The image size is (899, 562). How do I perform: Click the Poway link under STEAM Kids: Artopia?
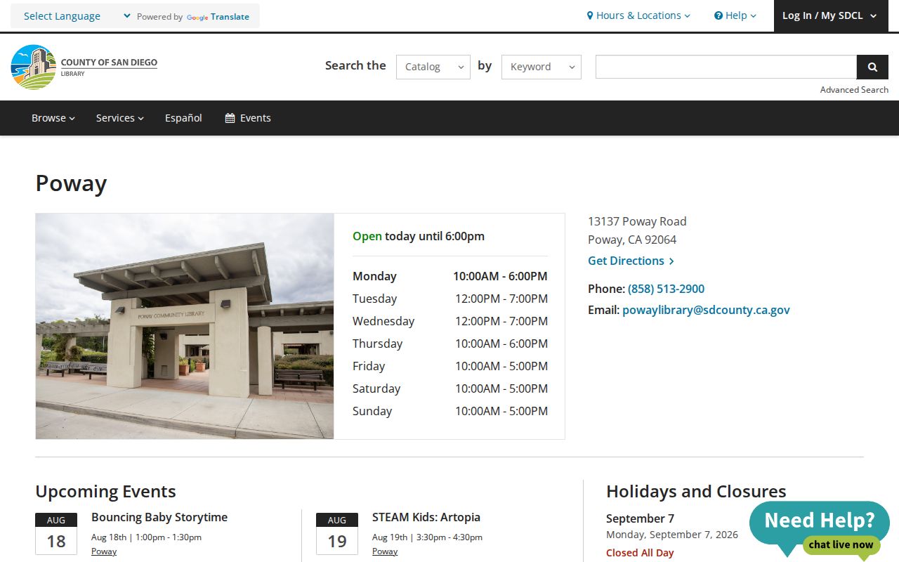tap(385, 551)
